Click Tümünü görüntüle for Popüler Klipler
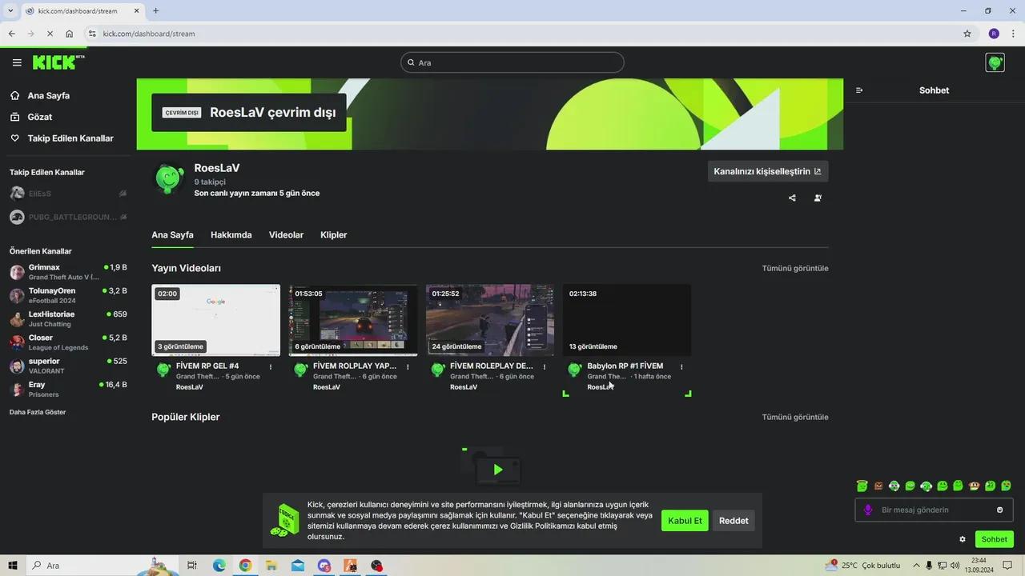This screenshot has width=1025, height=576. [x=794, y=417]
